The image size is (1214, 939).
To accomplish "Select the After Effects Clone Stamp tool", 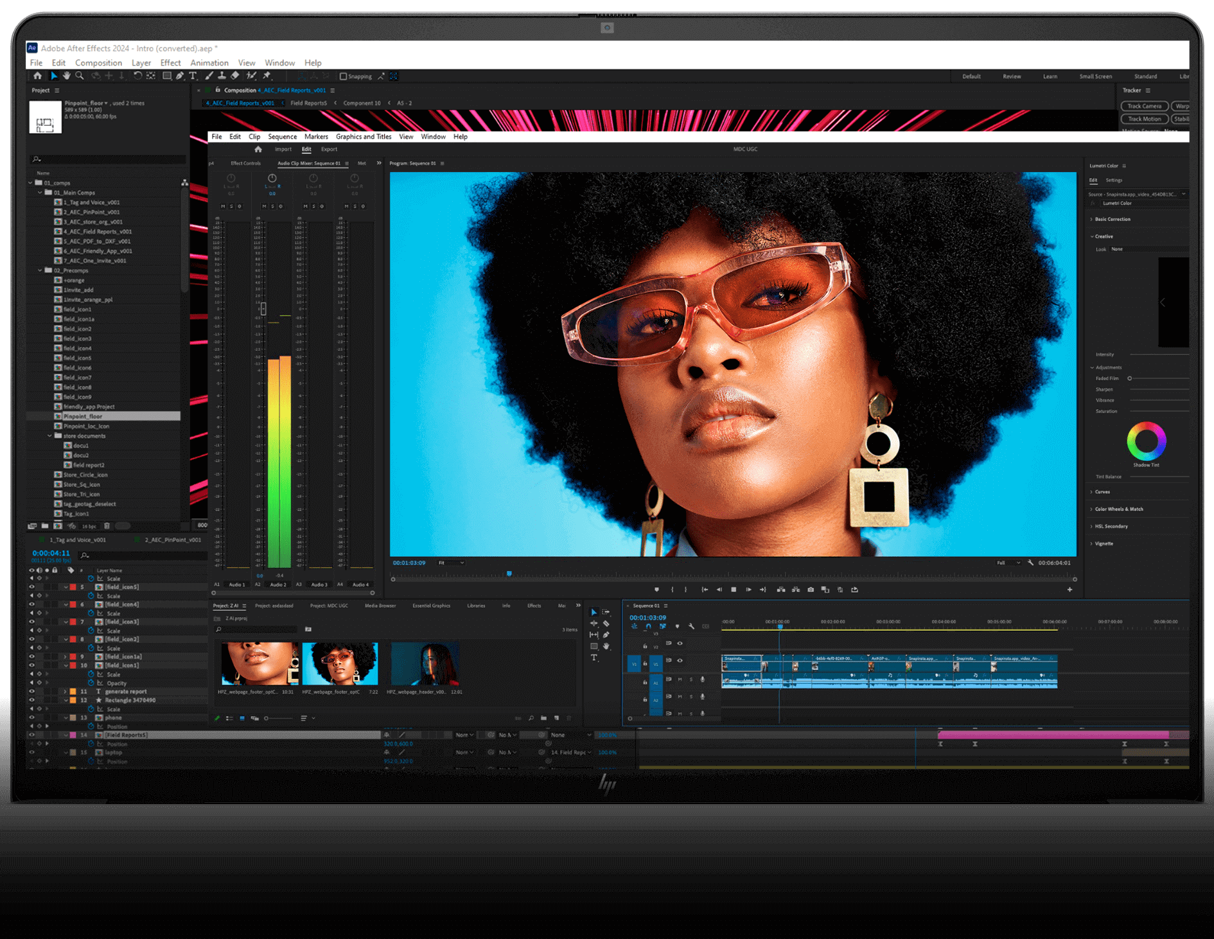I will pos(222,76).
